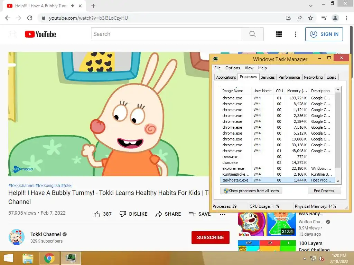Open the Tokki Channel avatar
354x265 pixels.
[17, 237]
